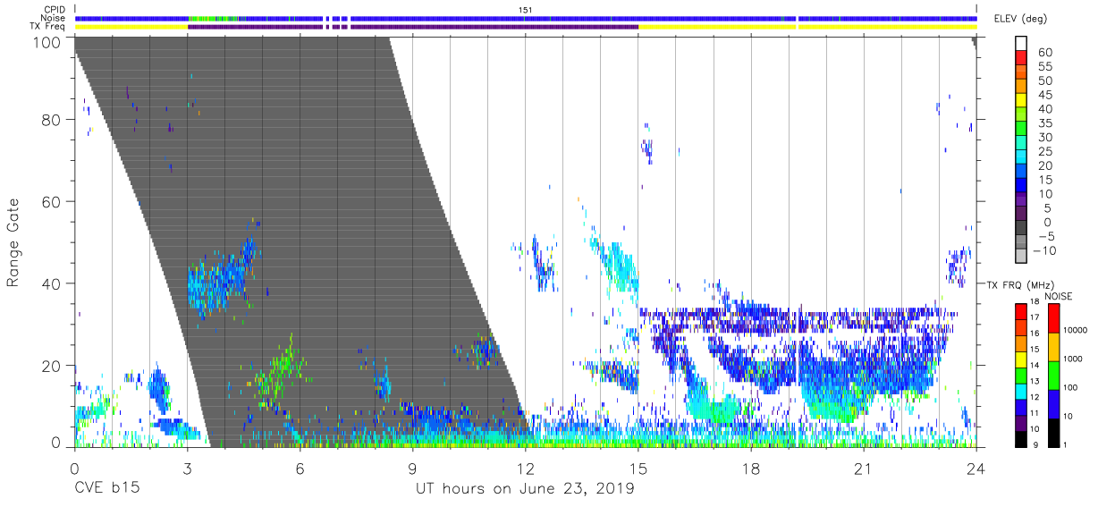Select dark gray swatch between 0 and -5 elevation
The width and height of the screenshot is (1098, 507).
tap(1020, 229)
